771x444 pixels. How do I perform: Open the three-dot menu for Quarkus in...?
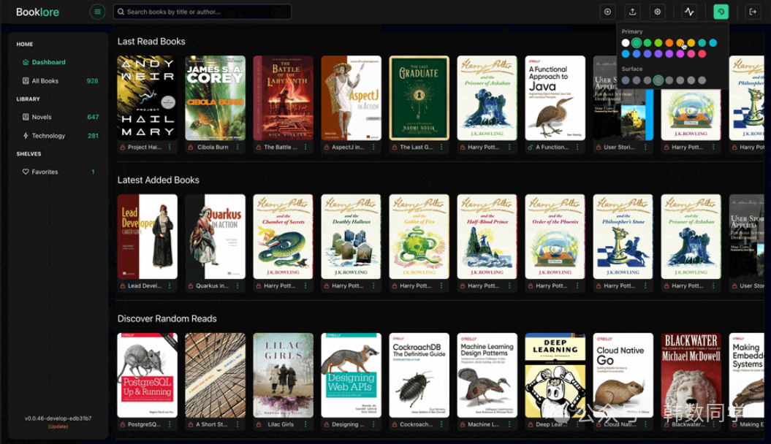click(x=238, y=286)
